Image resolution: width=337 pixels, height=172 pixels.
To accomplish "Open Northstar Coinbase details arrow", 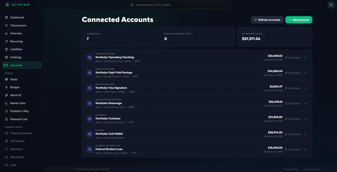I will point(305,119).
